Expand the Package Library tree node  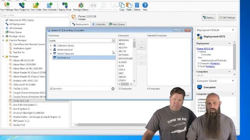(x=3, y=36)
